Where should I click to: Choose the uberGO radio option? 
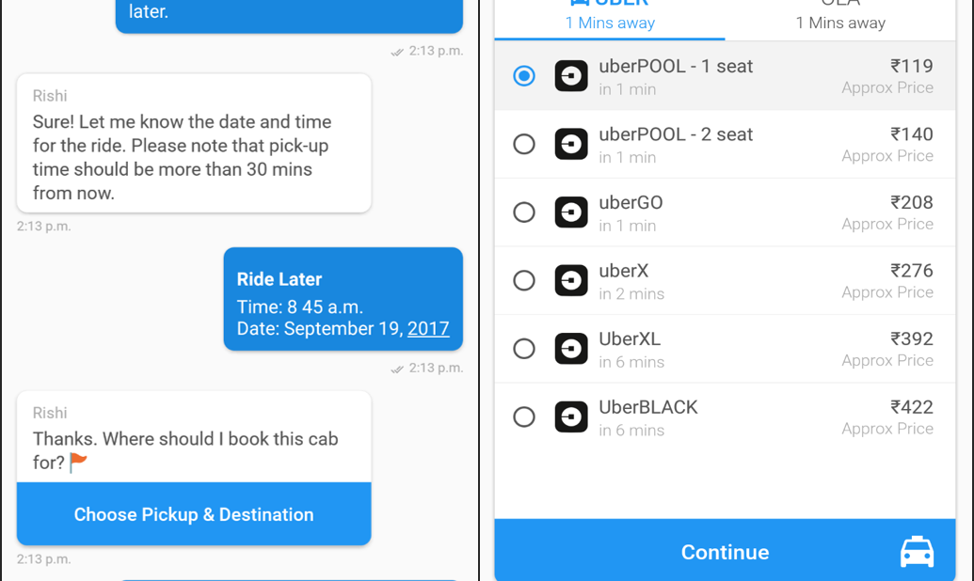click(x=524, y=212)
